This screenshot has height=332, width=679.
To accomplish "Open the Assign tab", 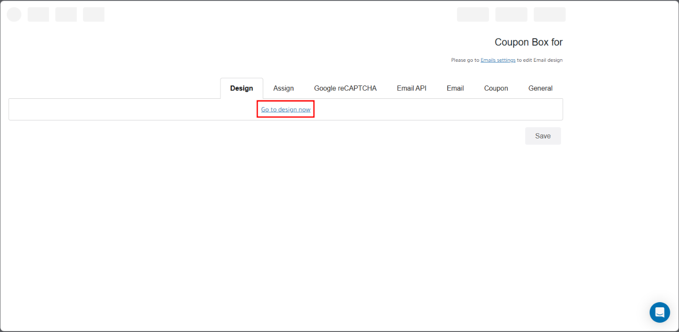I will [283, 89].
